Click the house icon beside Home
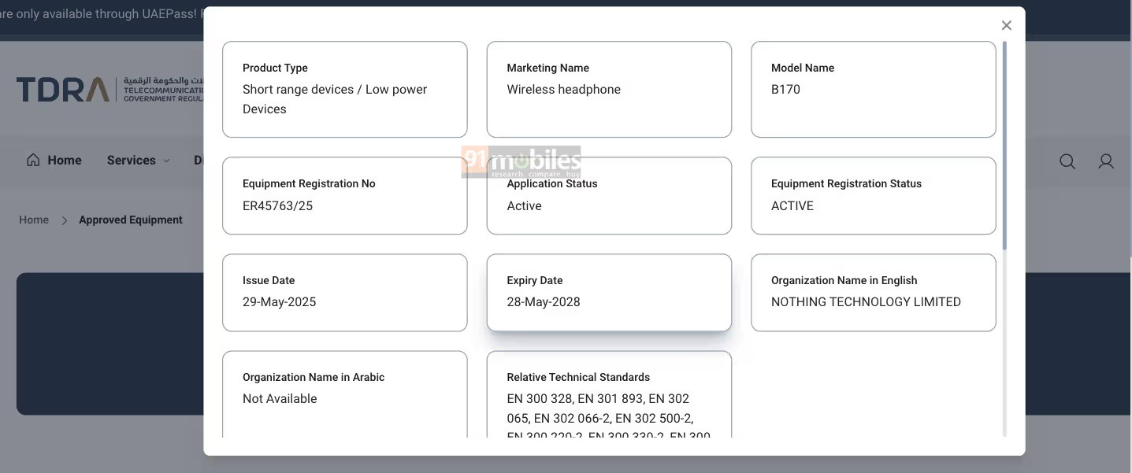The image size is (1132, 473). coord(33,160)
